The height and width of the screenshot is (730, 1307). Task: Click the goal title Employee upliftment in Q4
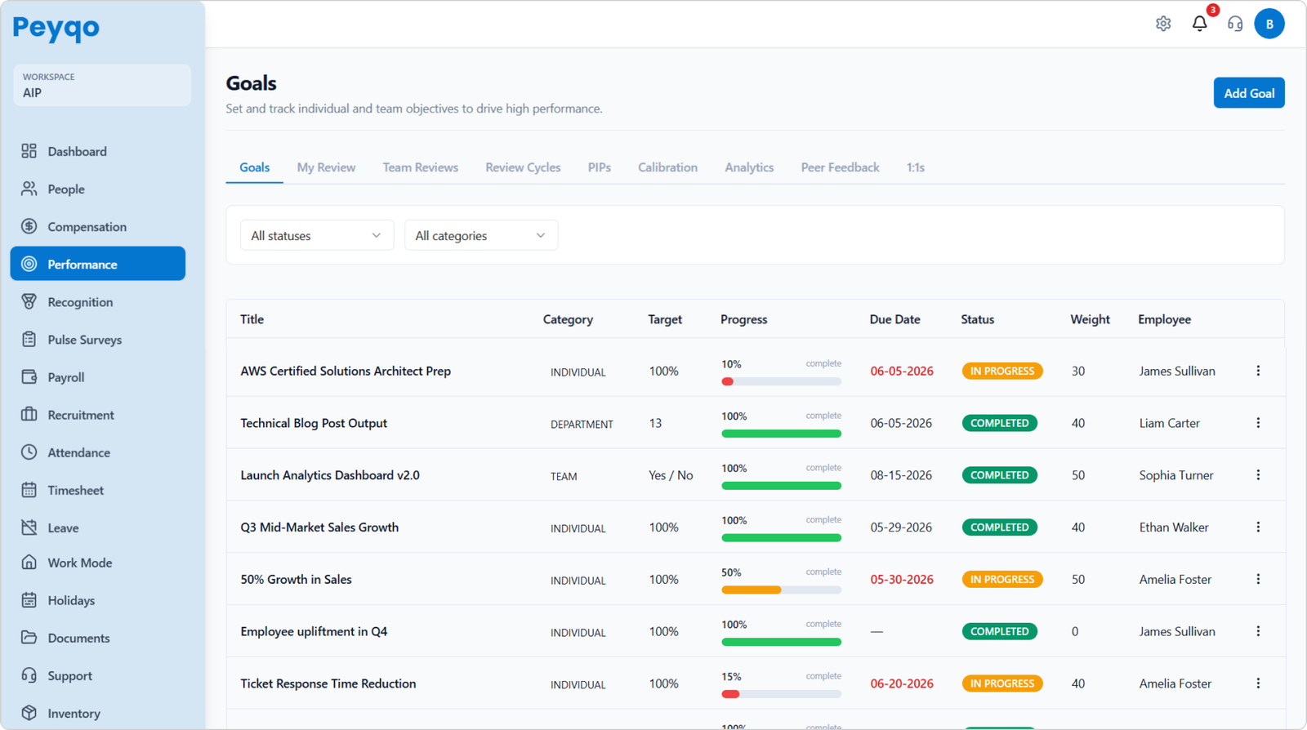pos(314,631)
